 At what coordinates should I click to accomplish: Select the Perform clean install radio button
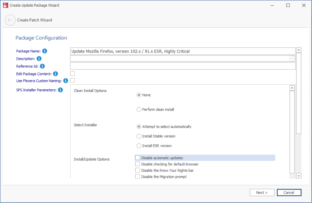139,109
